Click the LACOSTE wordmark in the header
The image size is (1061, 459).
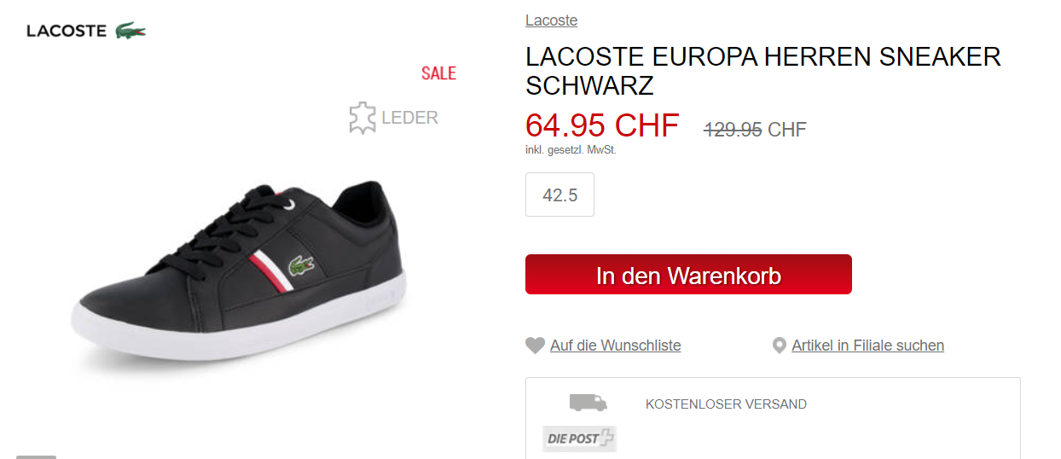point(67,32)
